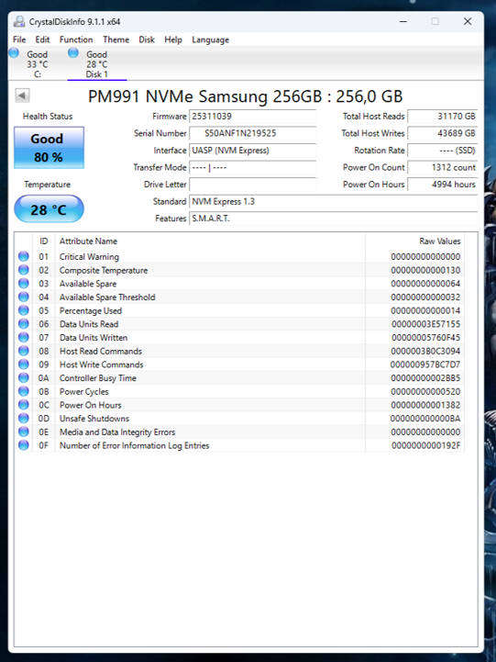Click the PM991 NVMe Samsung 256GB title
The width and height of the screenshot is (496, 662).
tap(246, 96)
